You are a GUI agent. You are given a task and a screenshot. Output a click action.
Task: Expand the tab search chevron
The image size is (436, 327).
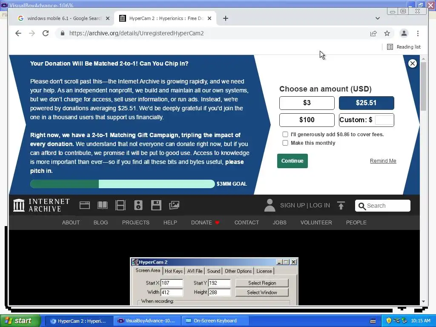point(377,18)
